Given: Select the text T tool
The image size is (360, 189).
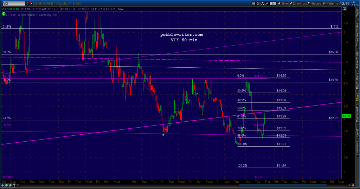Looking at the screenshot, I should click(x=14, y=185).
